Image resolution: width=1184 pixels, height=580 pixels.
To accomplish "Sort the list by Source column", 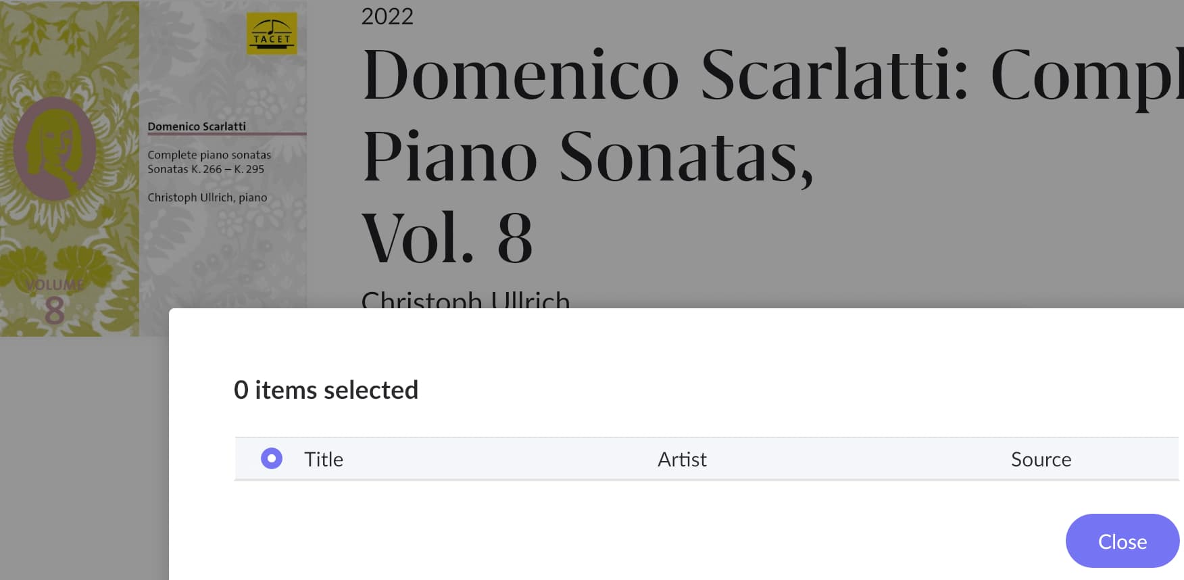I will (1041, 459).
